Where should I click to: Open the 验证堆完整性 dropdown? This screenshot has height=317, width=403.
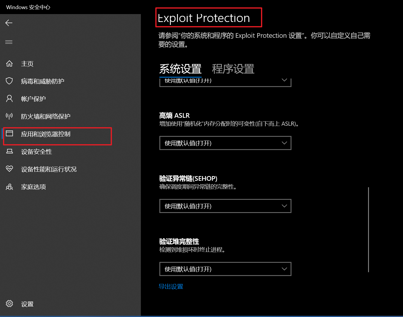coord(225,269)
